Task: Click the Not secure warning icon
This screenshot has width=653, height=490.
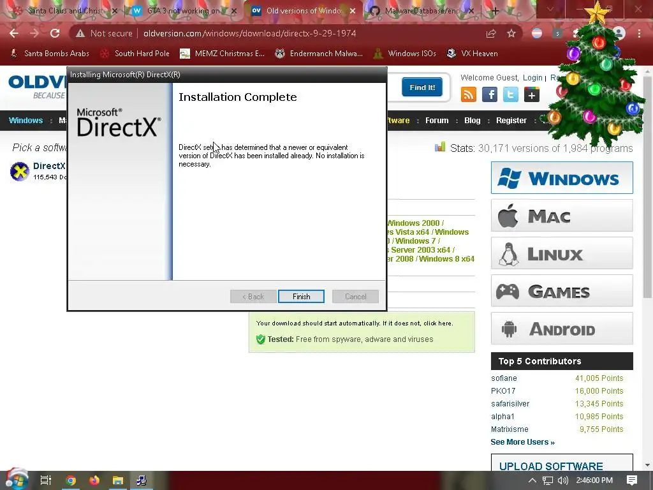Action: [80, 33]
